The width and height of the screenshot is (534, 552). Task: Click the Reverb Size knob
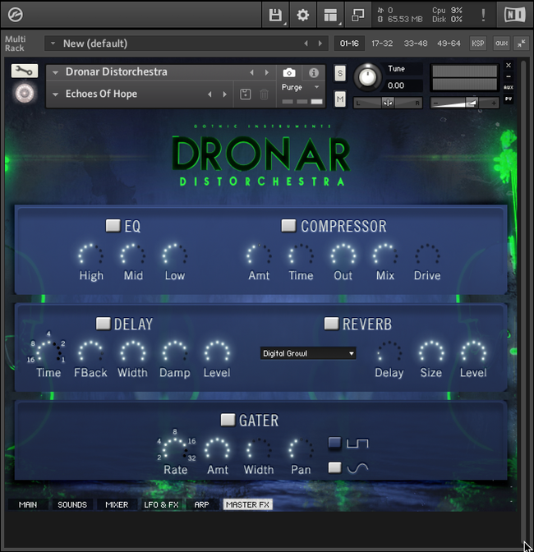point(431,352)
